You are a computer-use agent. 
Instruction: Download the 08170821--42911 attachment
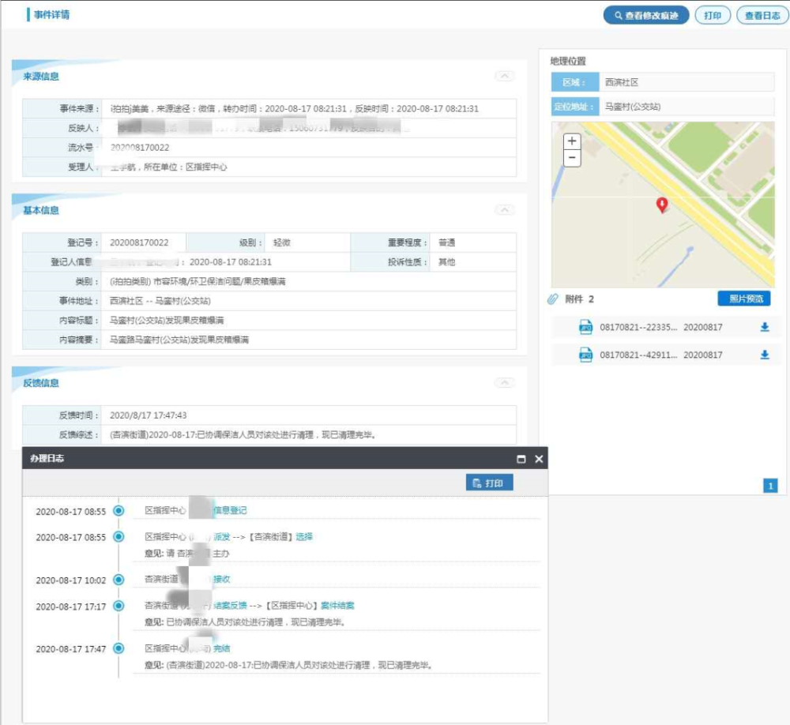[x=764, y=355]
